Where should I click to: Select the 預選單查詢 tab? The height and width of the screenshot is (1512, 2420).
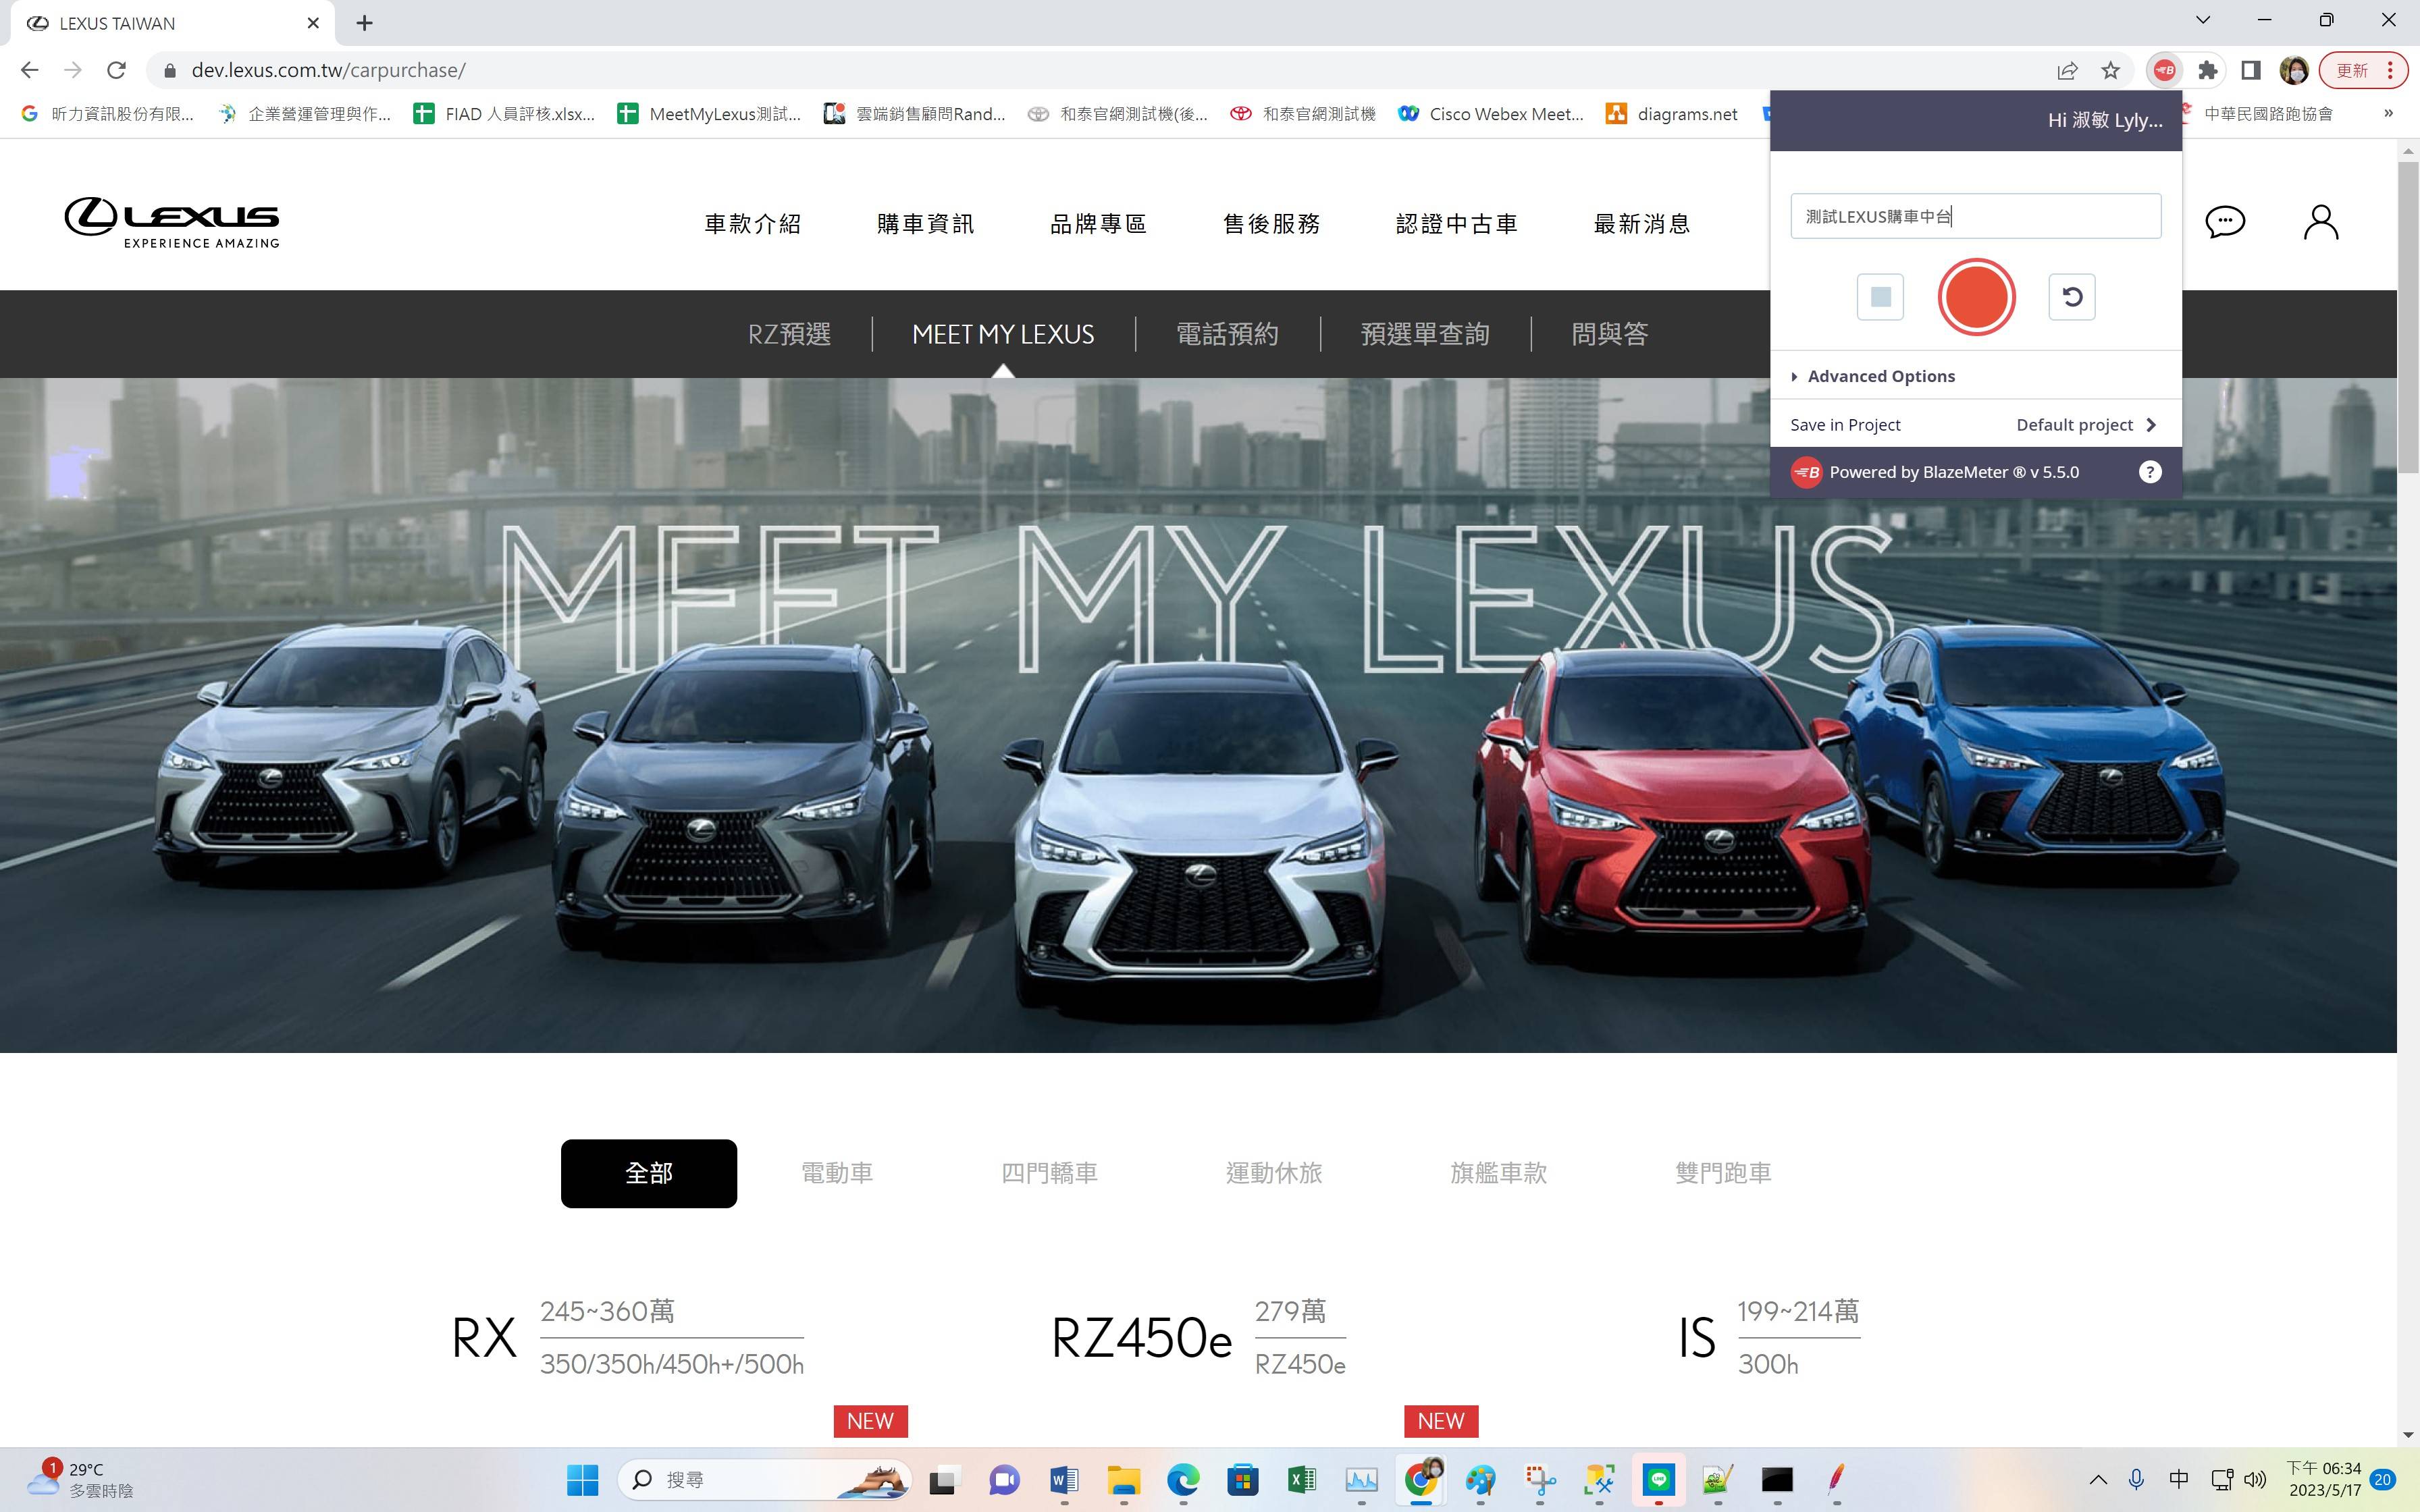pos(1425,334)
